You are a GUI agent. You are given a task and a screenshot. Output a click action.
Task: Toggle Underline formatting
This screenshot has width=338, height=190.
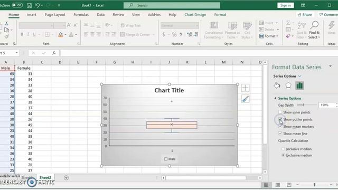click(34, 34)
